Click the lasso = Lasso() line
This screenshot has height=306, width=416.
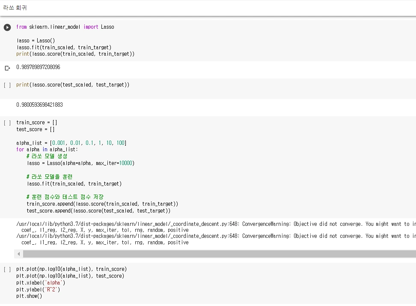point(36,40)
